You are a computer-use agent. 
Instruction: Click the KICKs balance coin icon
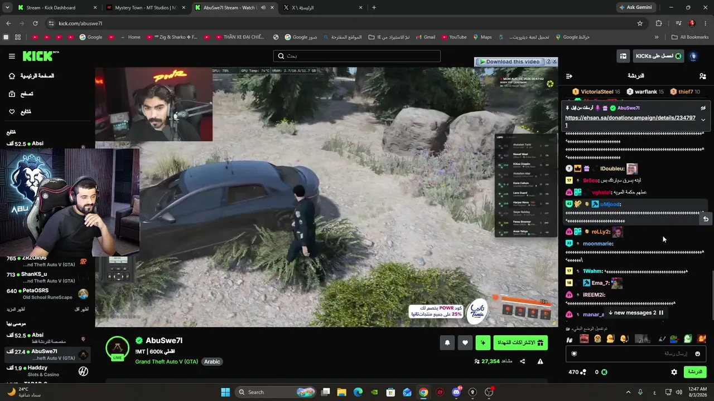click(604, 372)
